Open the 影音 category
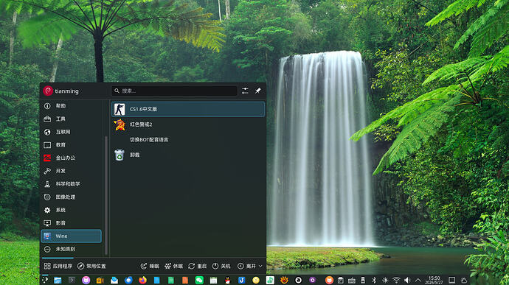Screen dimensions: 509x285 point(71,222)
